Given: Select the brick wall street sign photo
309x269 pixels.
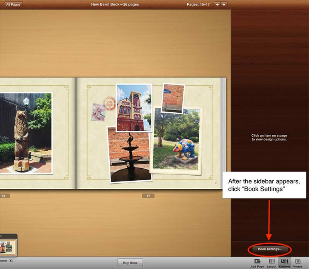Looking at the screenshot, I should tap(172, 98).
